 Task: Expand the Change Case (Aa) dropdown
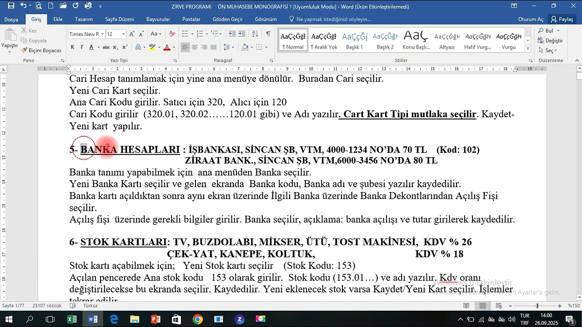[x=160, y=34]
